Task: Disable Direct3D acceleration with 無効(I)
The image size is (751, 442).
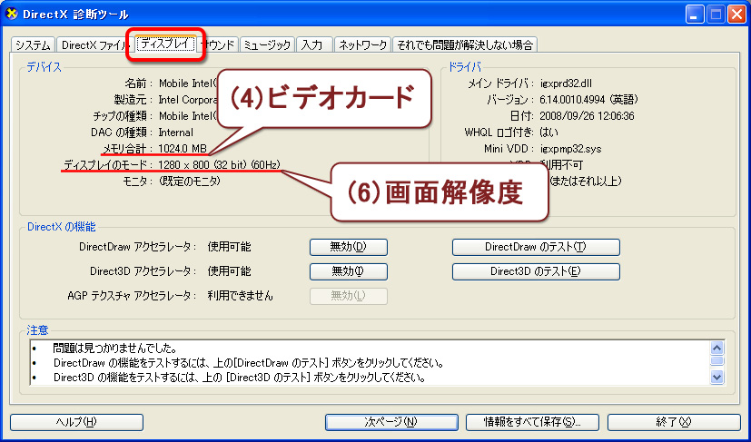Action: 349,271
